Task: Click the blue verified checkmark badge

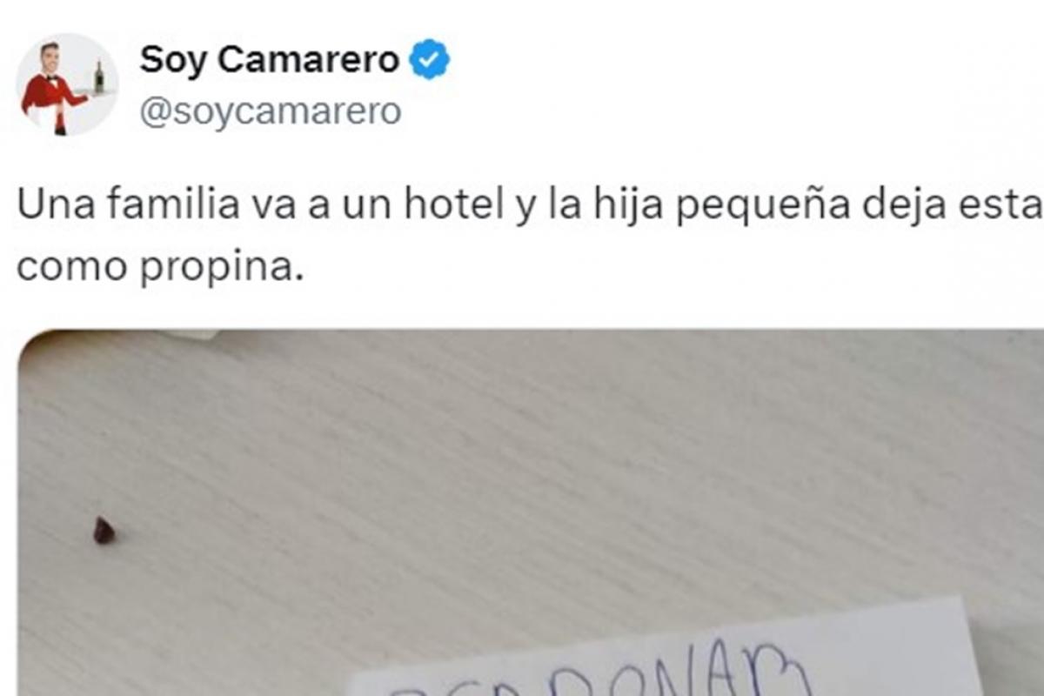Action: (x=429, y=60)
